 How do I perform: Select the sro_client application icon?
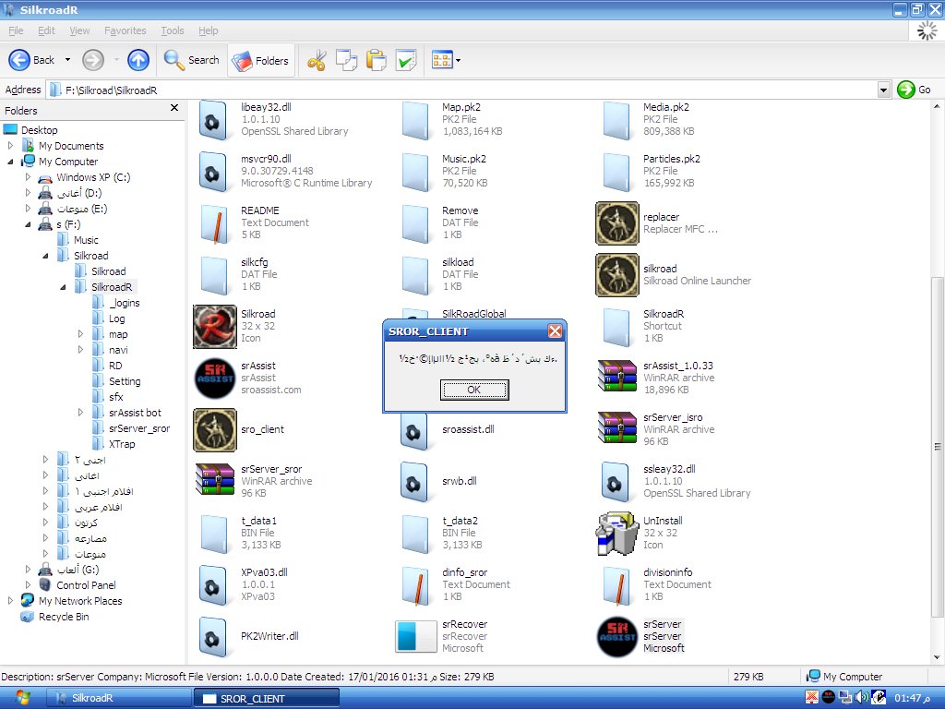point(214,430)
